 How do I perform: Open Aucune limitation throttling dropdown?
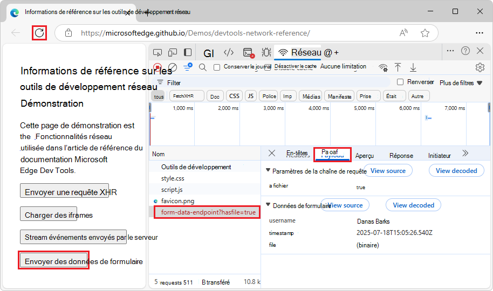click(344, 67)
